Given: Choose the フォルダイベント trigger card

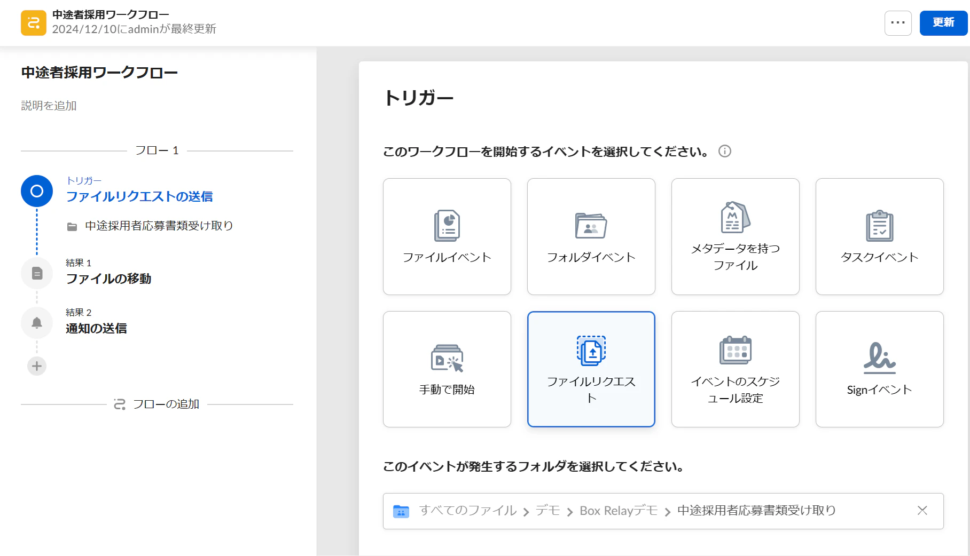Looking at the screenshot, I should tap(591, 236).
